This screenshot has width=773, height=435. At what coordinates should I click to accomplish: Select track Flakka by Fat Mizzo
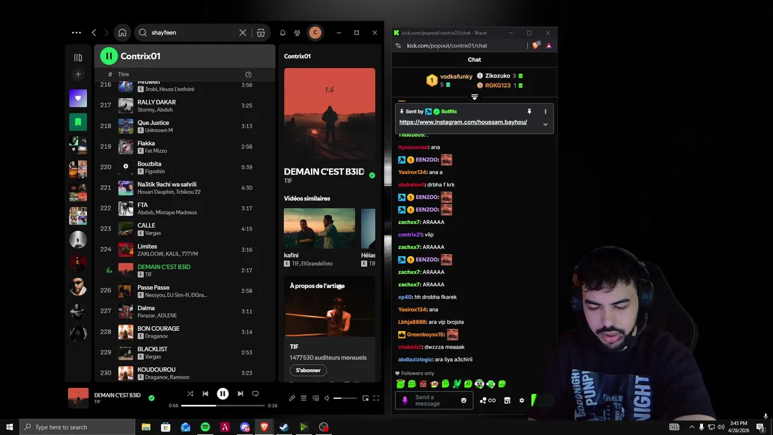(184, 147)
